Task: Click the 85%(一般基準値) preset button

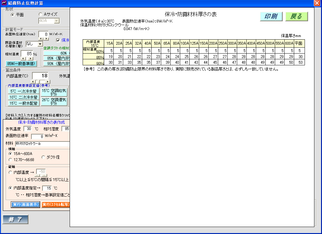Action: [x=21, y=63]
